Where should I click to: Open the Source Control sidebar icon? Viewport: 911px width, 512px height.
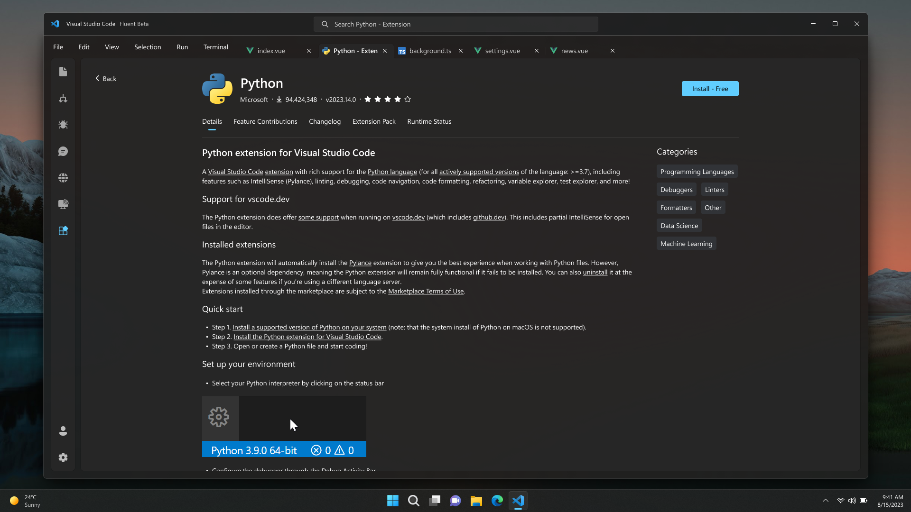63,98
